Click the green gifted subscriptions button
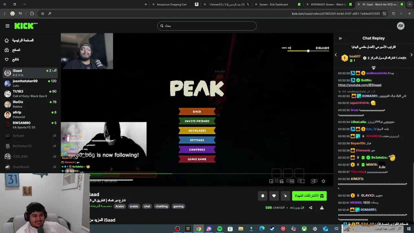The width and height of the screenshot is (414, 233). point(309,196)
